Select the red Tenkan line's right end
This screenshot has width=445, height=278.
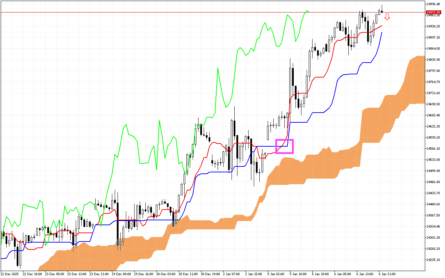tap(382, 26)
